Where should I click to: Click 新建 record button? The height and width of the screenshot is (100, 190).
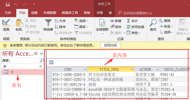116,21
